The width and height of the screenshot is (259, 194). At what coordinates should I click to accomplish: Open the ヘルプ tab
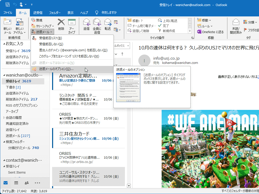point(84,13)
